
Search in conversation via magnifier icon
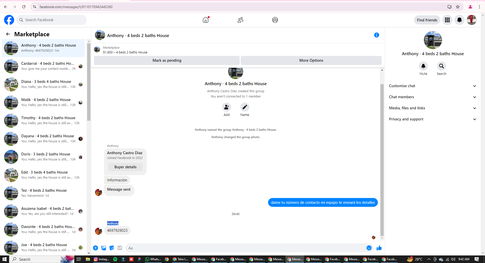442,66
